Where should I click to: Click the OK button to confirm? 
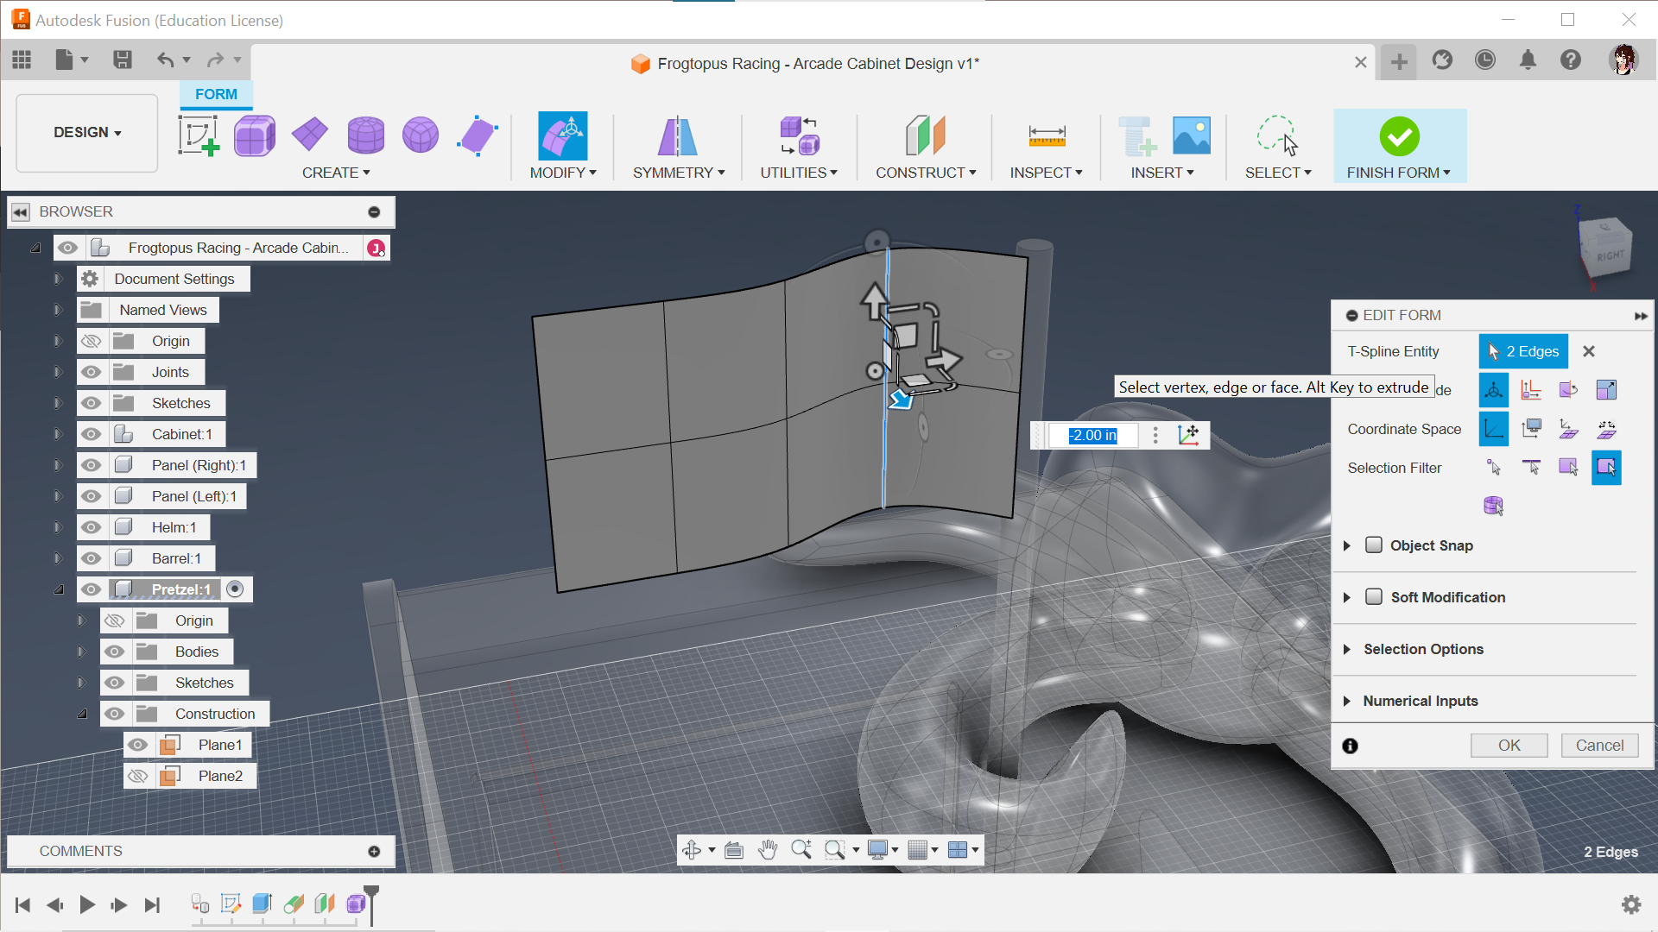click(x=1509, y=746)
